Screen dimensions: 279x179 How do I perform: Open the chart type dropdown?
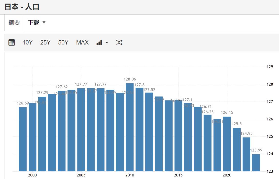[x=102, y=42]
